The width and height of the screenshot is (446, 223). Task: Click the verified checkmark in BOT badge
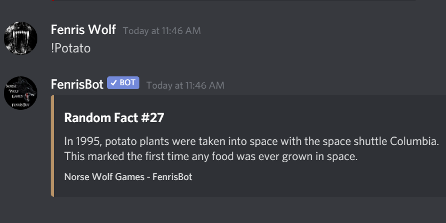[114, 83]
